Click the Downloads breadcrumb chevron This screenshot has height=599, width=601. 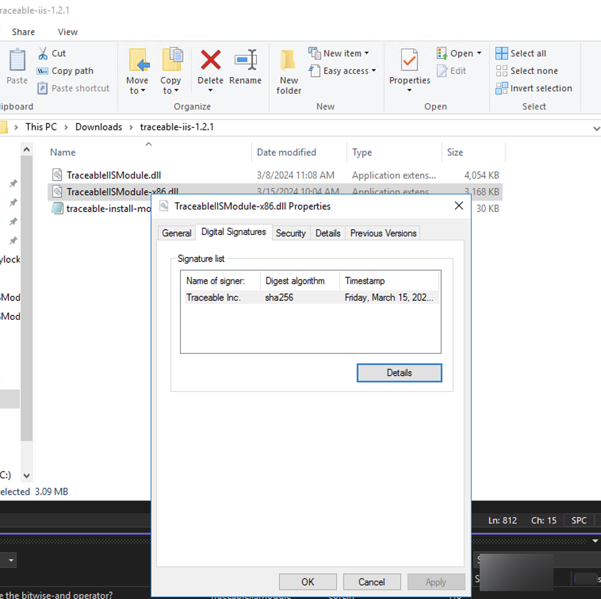(131, 127)
